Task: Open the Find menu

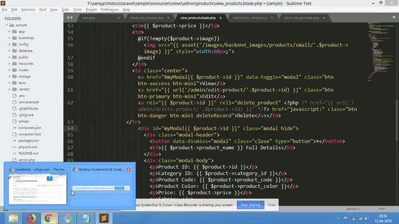Action: pos(42,10)
